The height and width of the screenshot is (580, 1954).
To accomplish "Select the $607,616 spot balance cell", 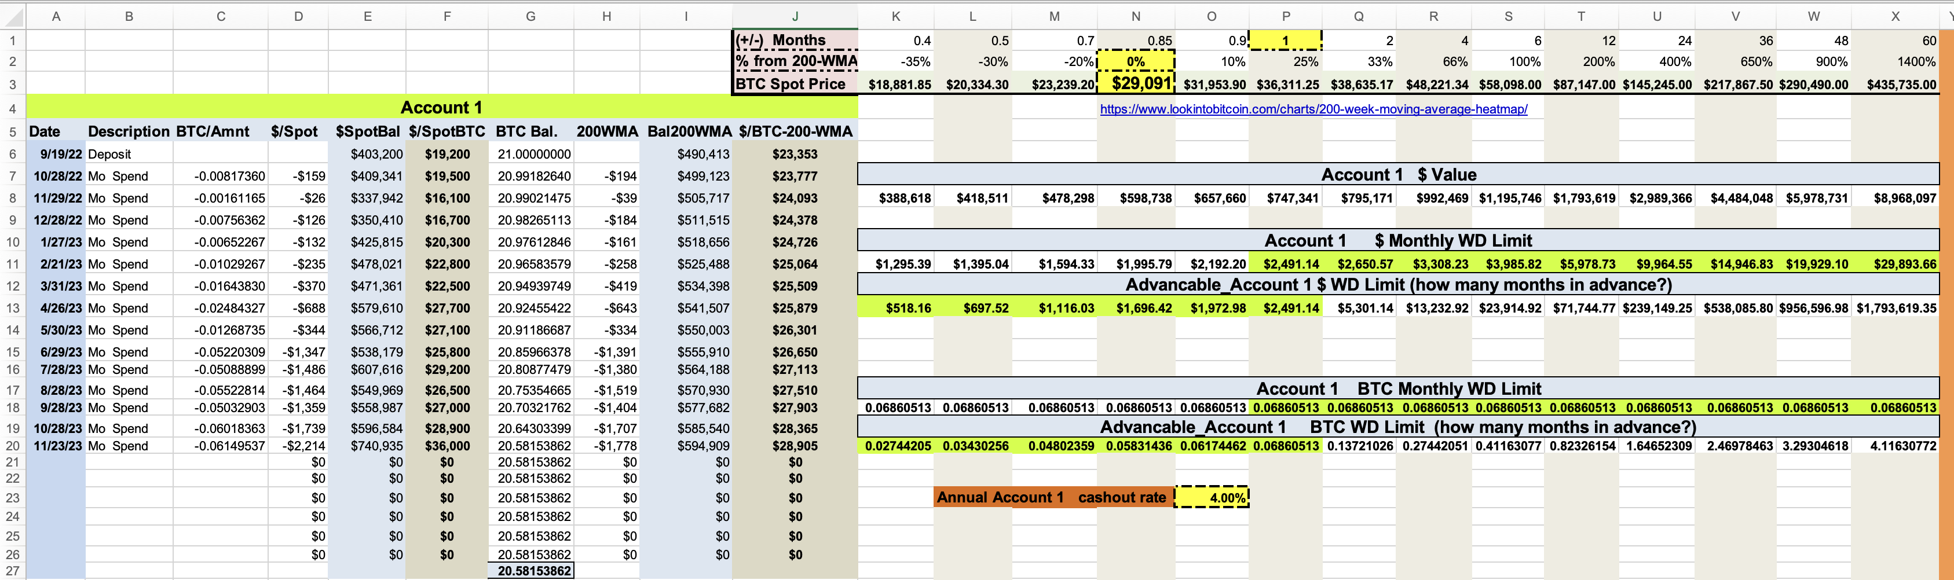I will click(x=367, y=369).
